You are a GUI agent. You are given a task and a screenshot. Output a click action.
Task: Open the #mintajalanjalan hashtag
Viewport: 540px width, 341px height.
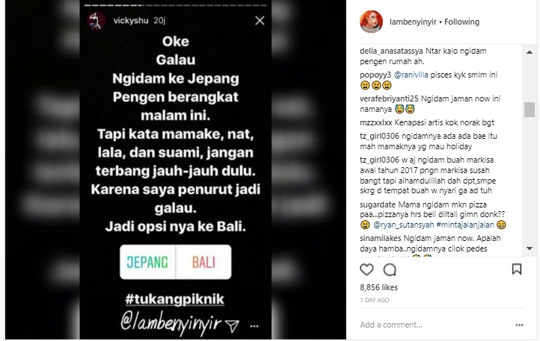click(x=465, y=225)
